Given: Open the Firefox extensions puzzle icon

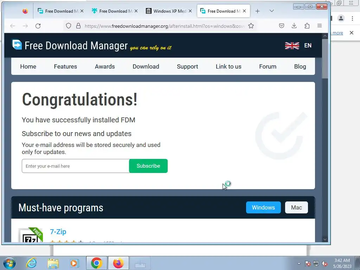Looking at the screenshot, I should [307, 26].
